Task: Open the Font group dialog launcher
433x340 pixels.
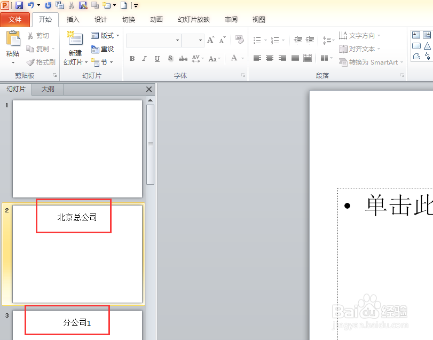Action: (243, 75)
